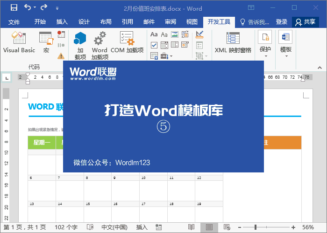The width and height of the screenshot is (327, 233).
Task: Switch to the 视图 tab
Action: (x=192, y=21)
